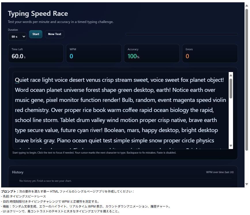The height and width of the screenshot is (215, 250).
Task: Click the Typing Speed Race heading
Action: tap(38, 13)
